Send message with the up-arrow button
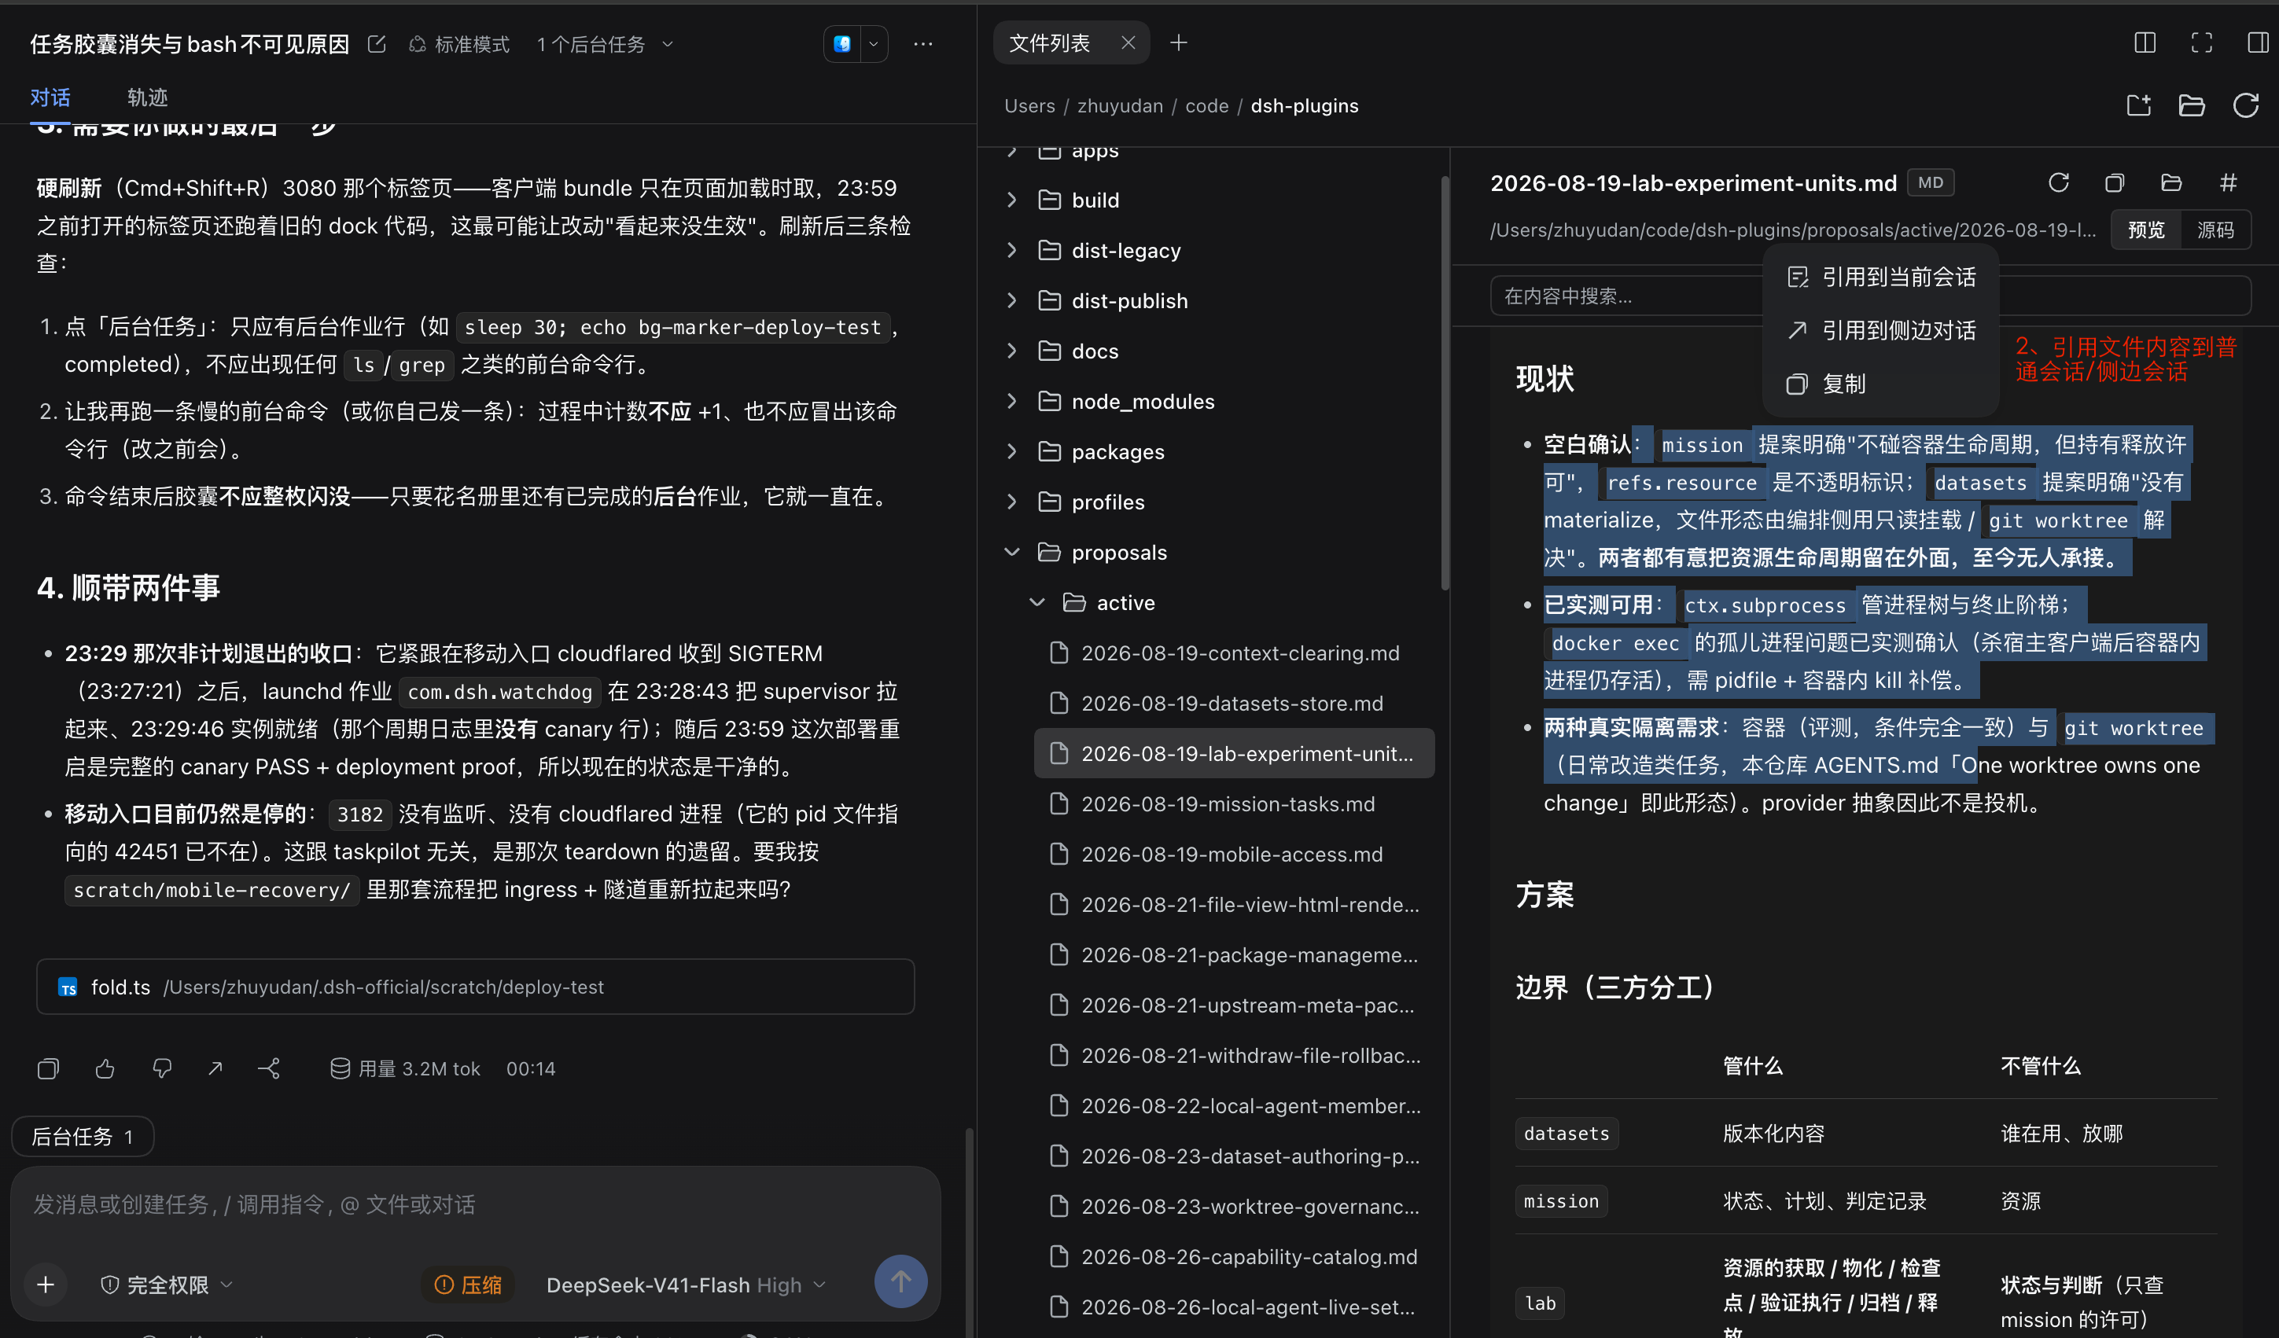 (900, 1281)
